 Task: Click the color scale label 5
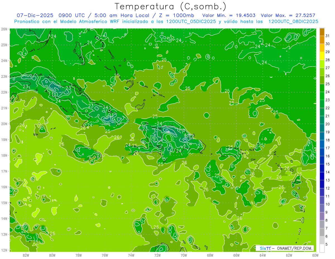[327, 244]
